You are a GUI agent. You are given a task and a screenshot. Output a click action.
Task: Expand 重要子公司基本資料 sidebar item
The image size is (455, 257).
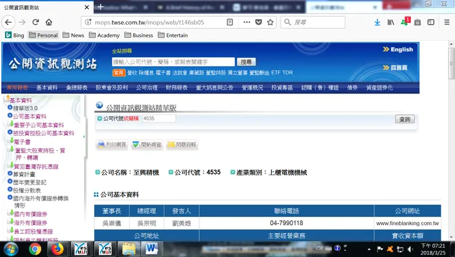click(x=39, y=125)
